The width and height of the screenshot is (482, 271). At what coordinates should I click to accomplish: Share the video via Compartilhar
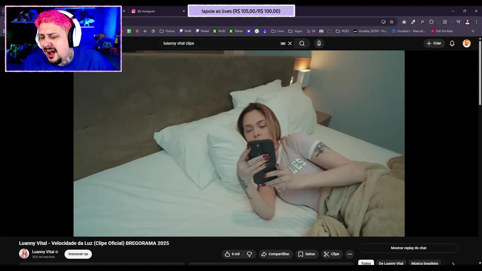276,254
